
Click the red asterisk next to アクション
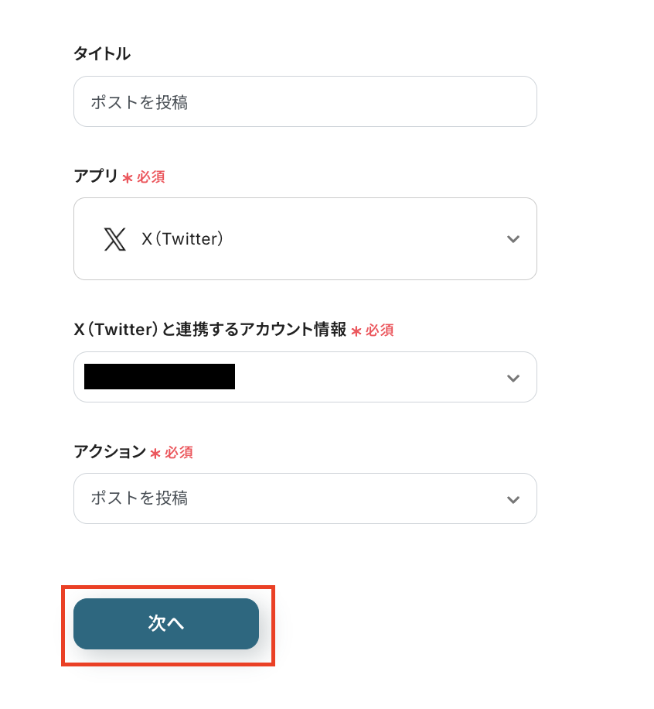coord(155,454)
